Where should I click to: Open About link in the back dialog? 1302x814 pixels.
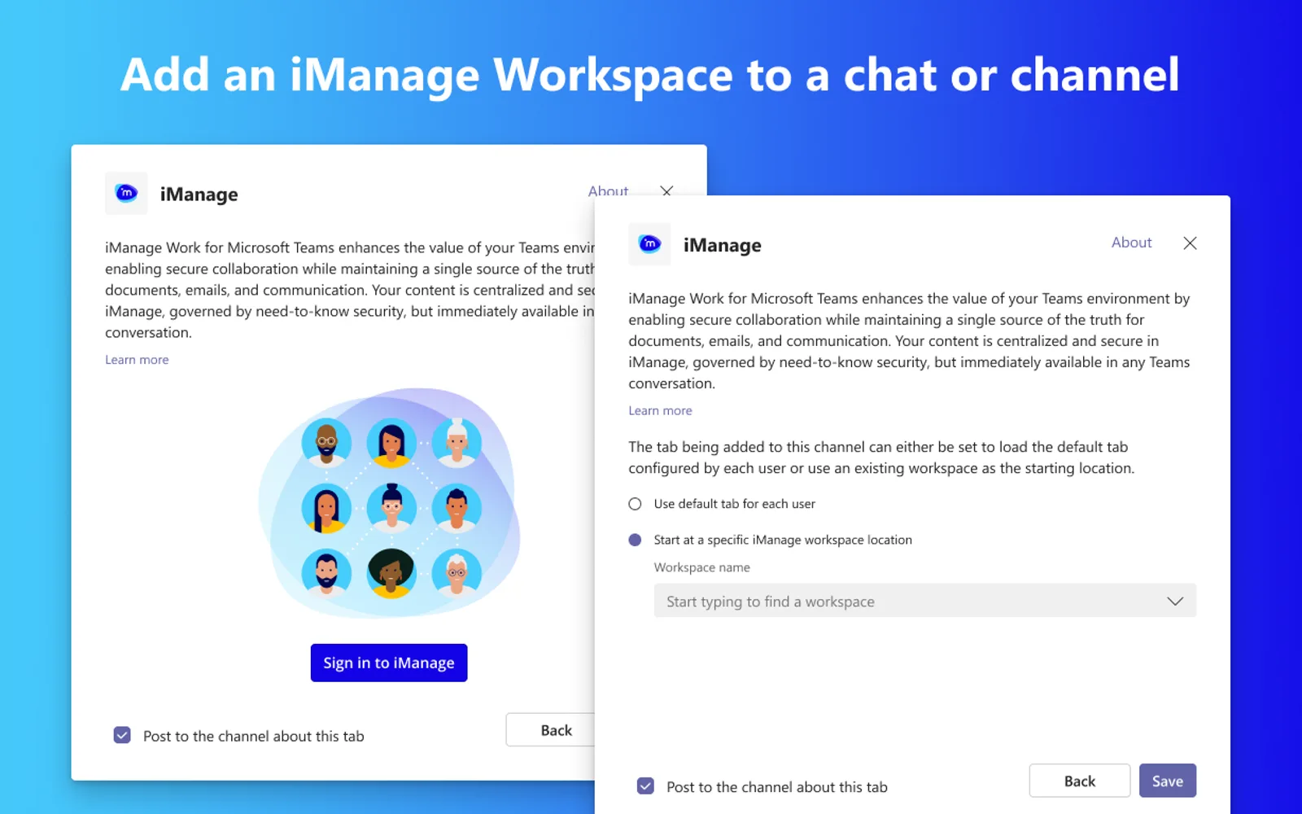(608, 190)
